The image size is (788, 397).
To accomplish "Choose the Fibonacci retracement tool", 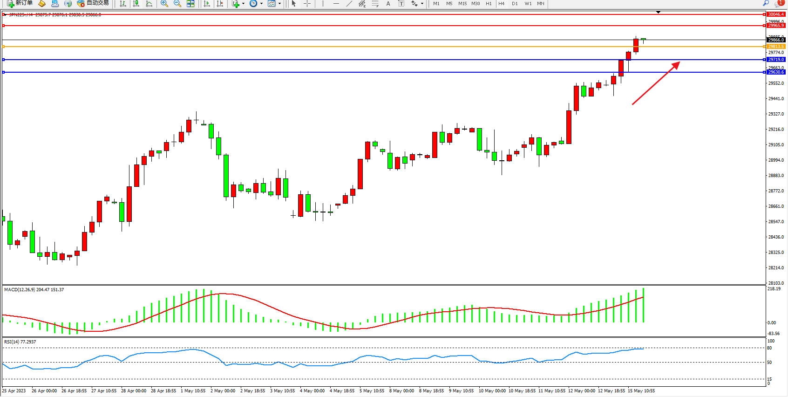I will [x=375, y=4].
